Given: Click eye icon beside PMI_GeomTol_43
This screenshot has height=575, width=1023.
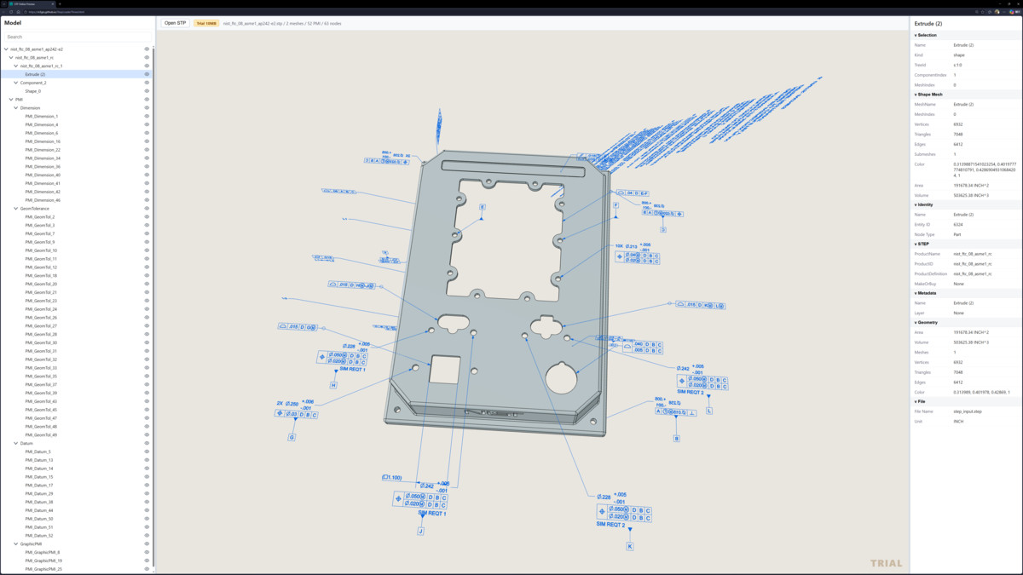Looking at the screenshot, I should coord(147,401).
